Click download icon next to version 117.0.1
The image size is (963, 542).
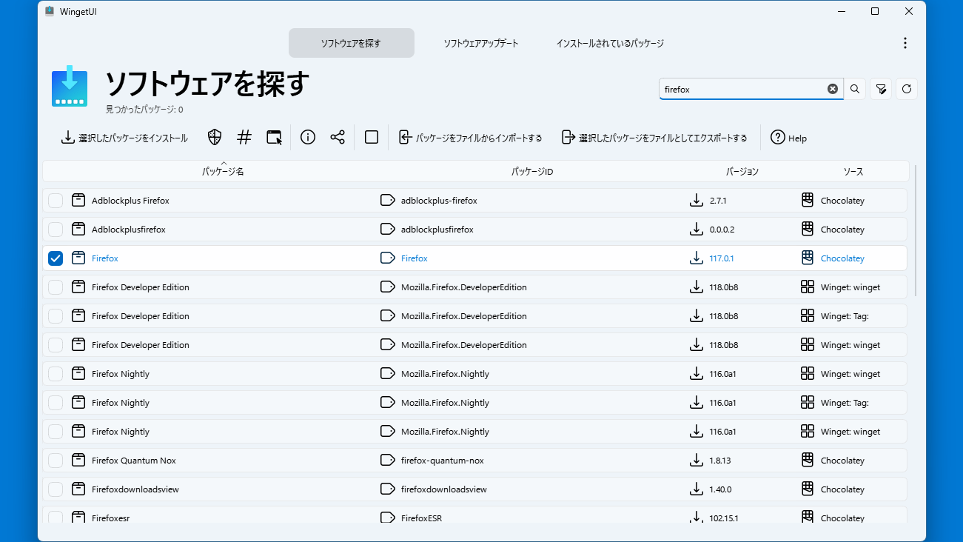(x=696, y=258)
